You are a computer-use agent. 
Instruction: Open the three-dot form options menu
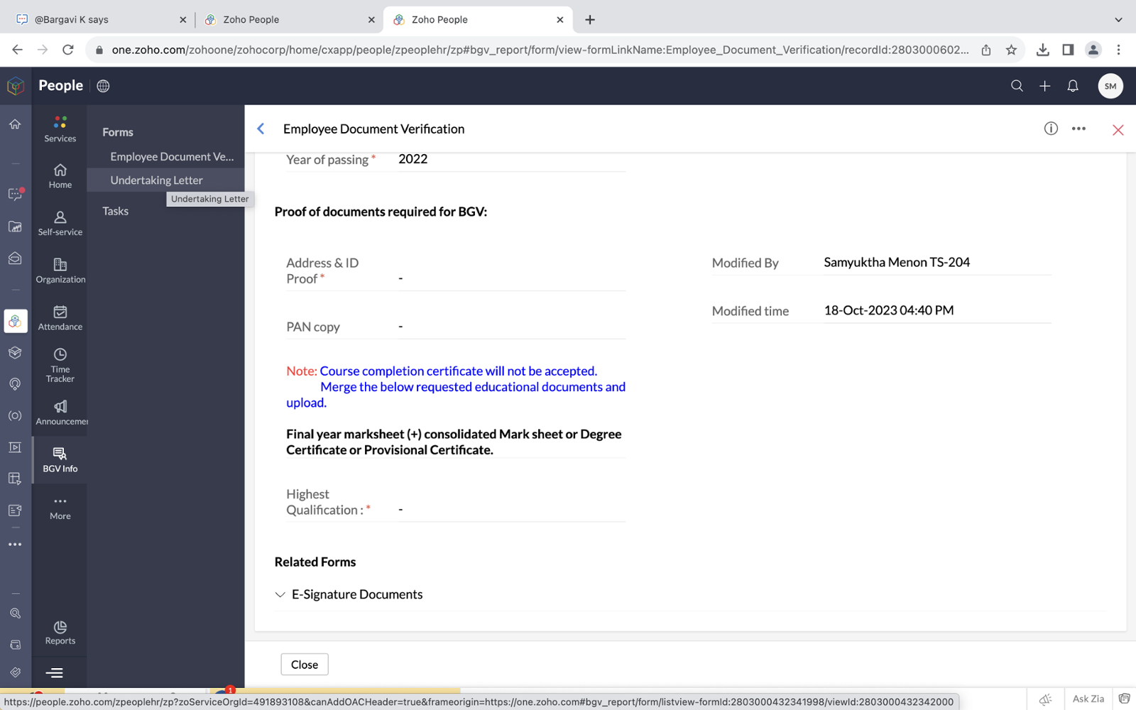(1078, 129)
